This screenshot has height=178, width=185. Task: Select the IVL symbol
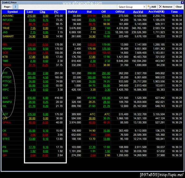point(5,106)
